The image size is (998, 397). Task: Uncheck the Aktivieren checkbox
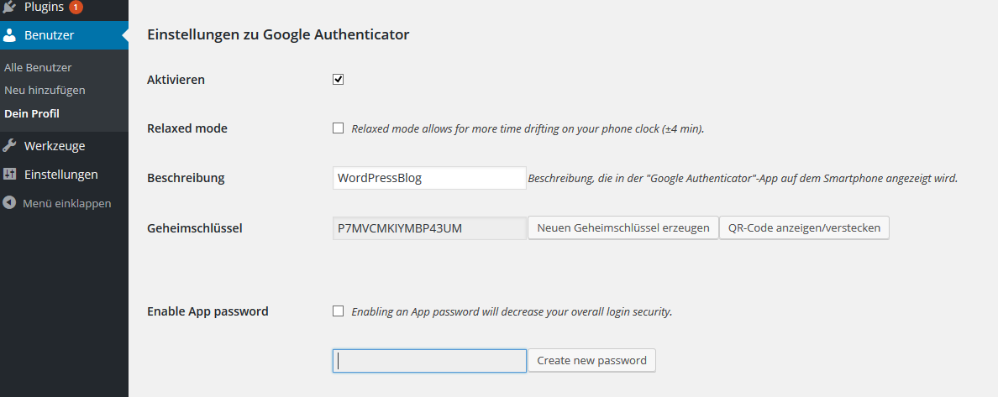(x=339, y=80)
